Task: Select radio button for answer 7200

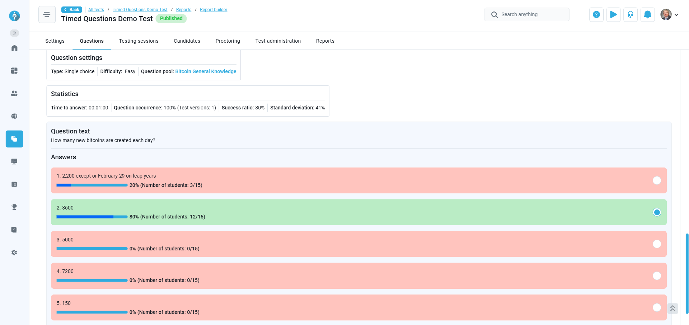Action: (x=657, y=275)
